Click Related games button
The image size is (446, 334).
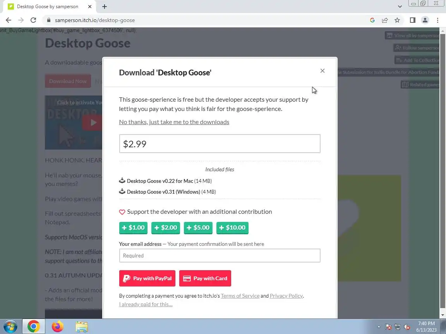pos(420,85)
